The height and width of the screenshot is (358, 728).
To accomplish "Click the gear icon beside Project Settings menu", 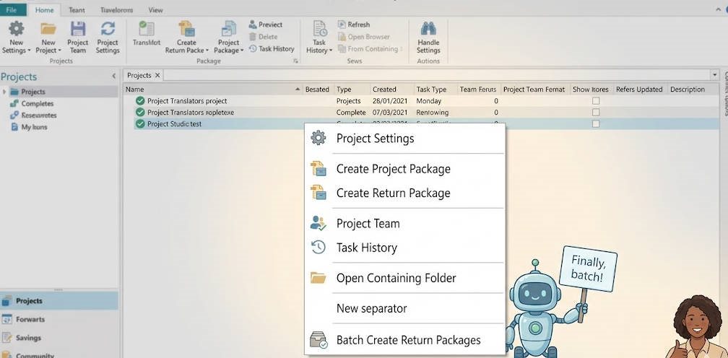I will (x=318, y=138).
